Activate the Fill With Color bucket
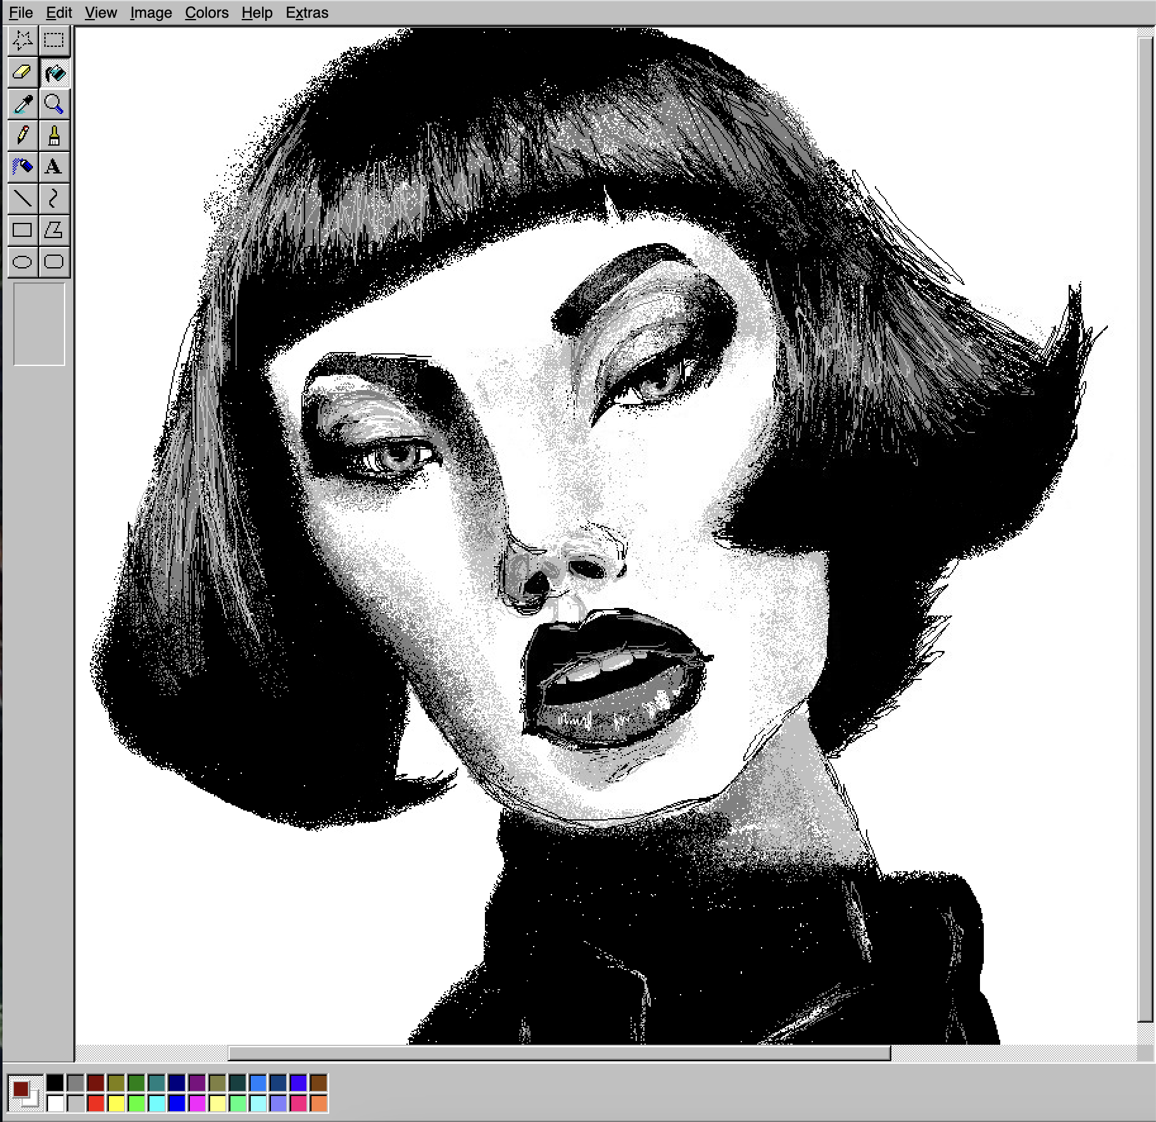 tap(54, 73)
